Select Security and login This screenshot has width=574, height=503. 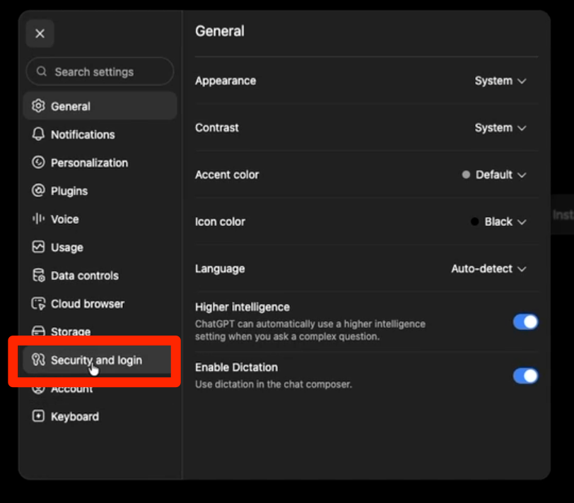(x=97, y=360)
